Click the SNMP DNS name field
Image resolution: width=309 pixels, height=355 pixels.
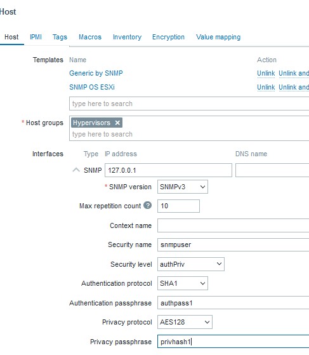tap(272, 170)
